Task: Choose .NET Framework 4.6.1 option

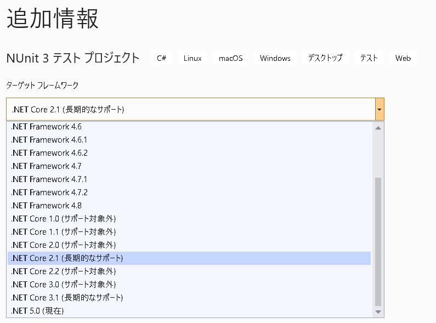Action: 189,140
